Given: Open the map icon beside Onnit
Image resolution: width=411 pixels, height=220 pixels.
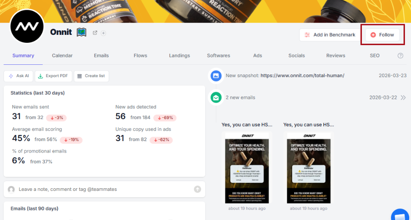Looking at the screenshot, I should point(81,33).
